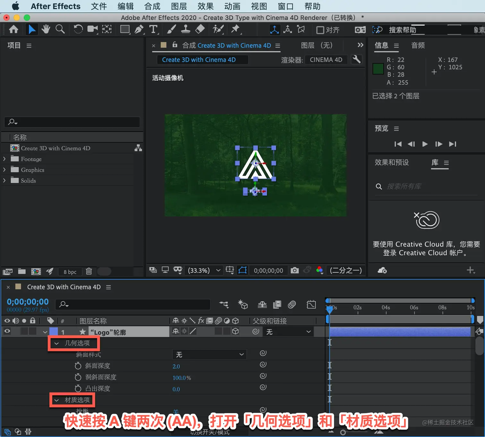Open the 33.3% magnification dropdown

click(204, 270)
